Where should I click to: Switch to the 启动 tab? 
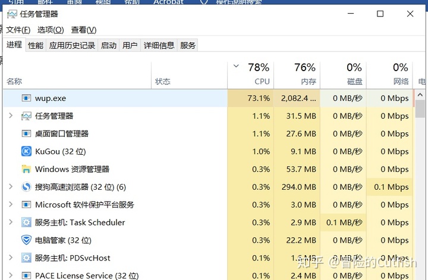(109, 45)
